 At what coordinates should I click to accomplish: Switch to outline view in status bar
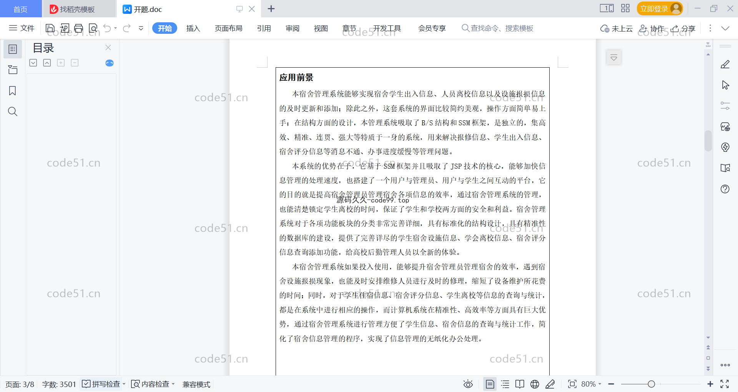[505, 384]
